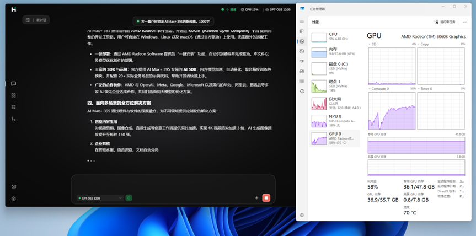The height and width of the screenshot is (236, 476).
Task: Select the NPU 0 performance item
Action: click(x=335, y=121)
